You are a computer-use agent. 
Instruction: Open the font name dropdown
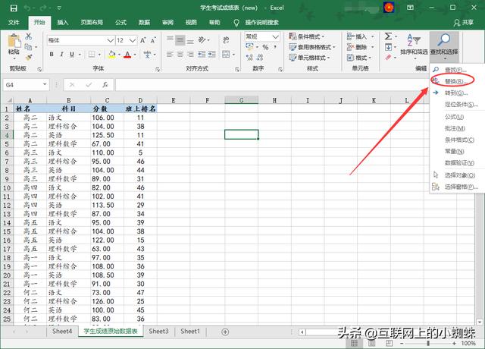click(111, 40)
